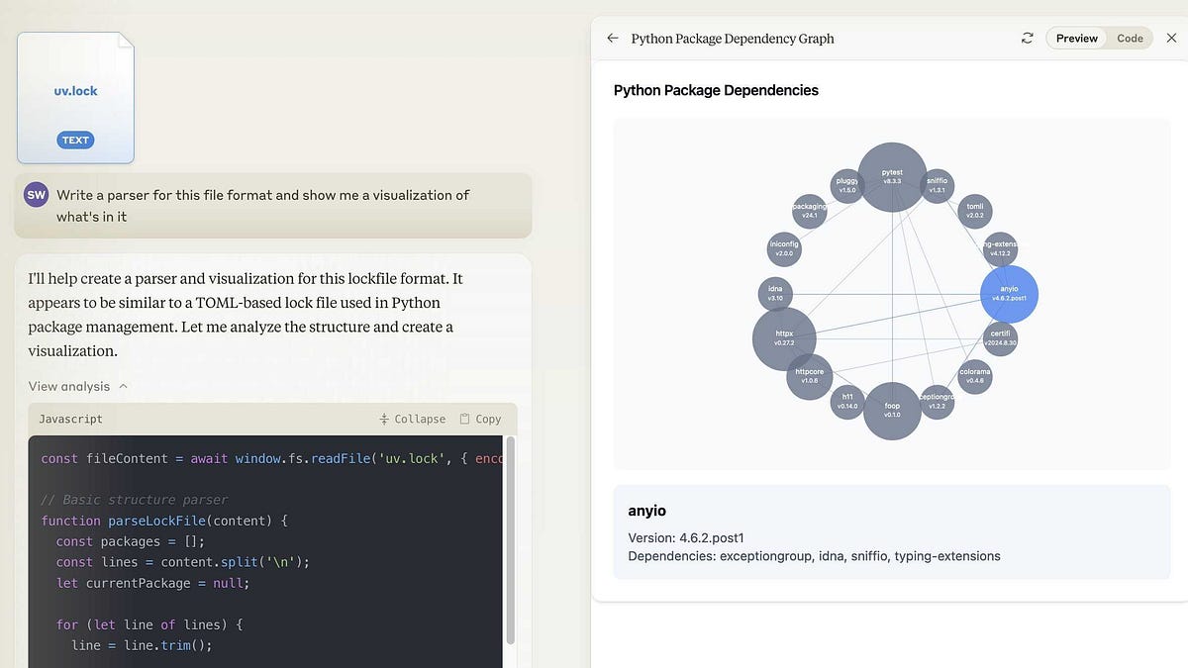Select the foop node in the graph
The width and height of the screenshot is (1188, 668).
tap(892, 411)
